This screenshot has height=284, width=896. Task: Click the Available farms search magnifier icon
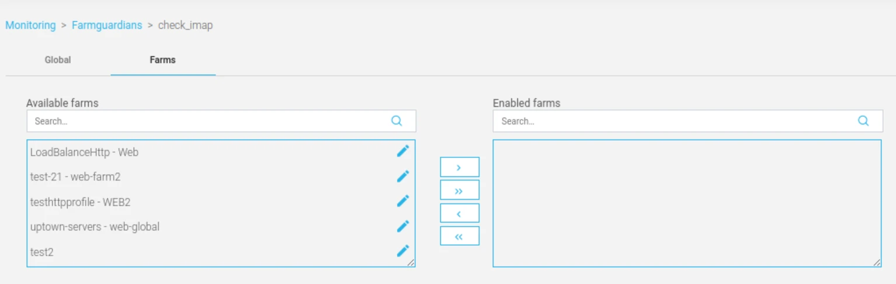click(397, 121)
